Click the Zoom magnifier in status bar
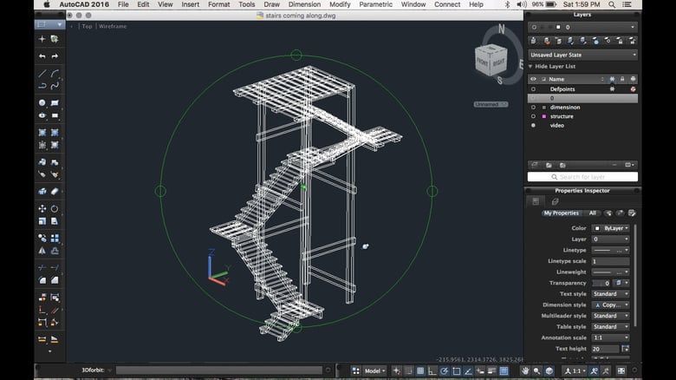Screen dimensions: 676x380 tap(536, 371)
